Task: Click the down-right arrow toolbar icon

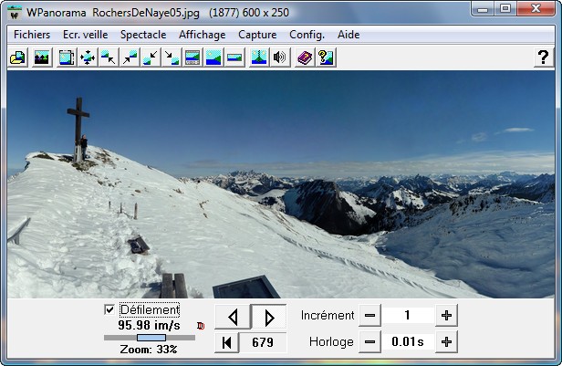Action: click(x=172, y=58)
